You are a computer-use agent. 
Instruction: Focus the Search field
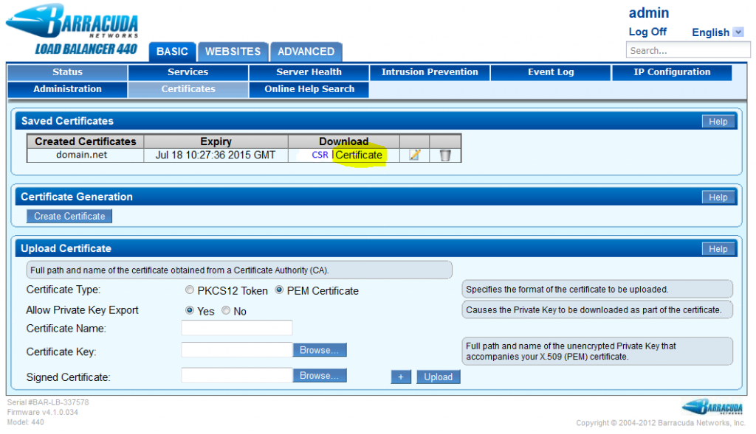pyautogui.click(x=688, y=51)
